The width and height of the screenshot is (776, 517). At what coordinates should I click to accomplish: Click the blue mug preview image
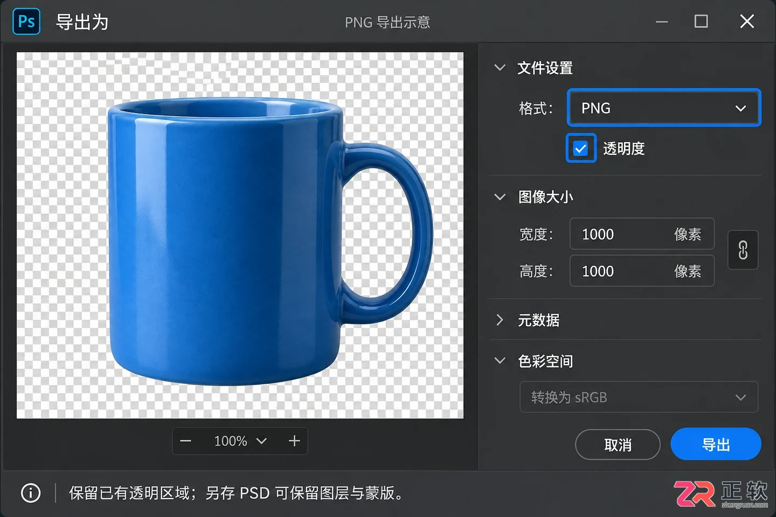(x=269, y=241)
